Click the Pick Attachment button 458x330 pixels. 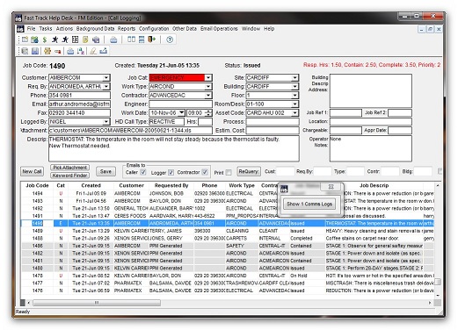pyautogui.click(x=70, y=168)
